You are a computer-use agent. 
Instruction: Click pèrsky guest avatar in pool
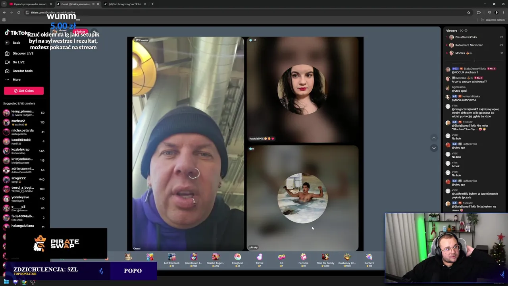[302, 198]
